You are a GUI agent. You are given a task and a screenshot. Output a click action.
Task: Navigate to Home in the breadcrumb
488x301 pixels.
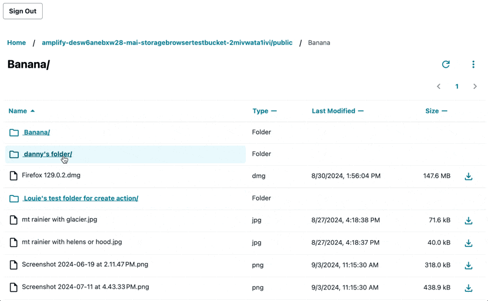click(x=16, y=43)
